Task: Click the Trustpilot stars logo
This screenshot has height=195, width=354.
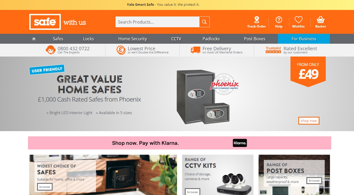Action: [x=273, y=50]
